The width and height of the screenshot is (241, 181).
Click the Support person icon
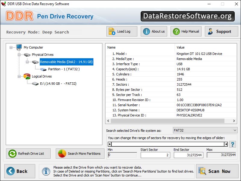pyautogui.click(x=210, y=31)
